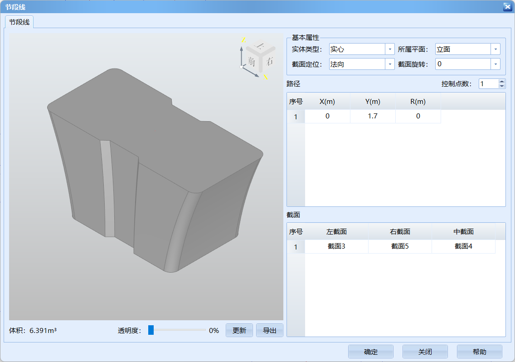Confirm with the 确定 button
Screen dimensions: 515x362
pyautogui.click(x=370, y=352)
